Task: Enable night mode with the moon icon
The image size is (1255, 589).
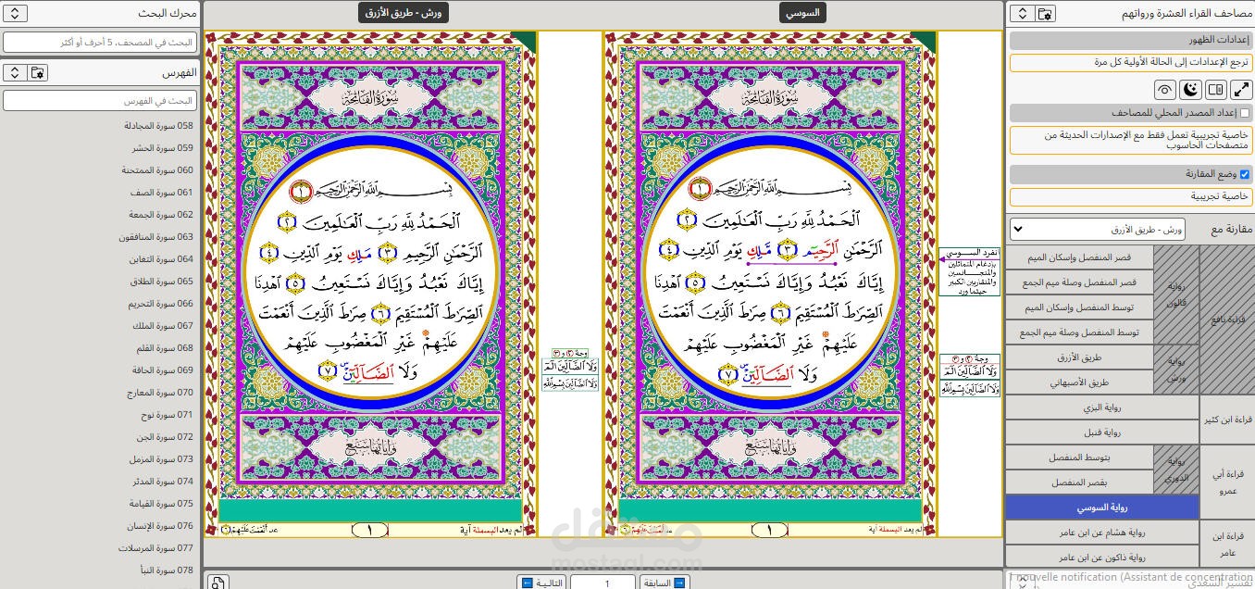Action: [1191, 90]
